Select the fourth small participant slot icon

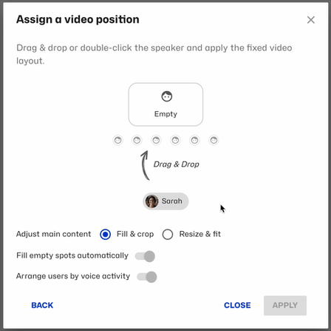[x=175, y=141]
